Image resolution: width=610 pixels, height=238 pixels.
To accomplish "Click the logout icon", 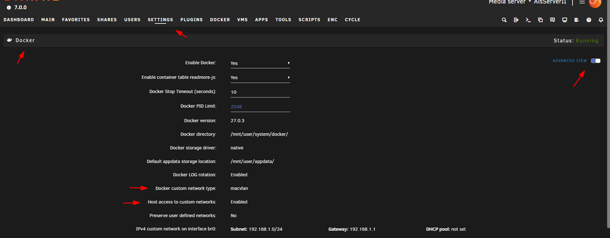I will point(516,20).
